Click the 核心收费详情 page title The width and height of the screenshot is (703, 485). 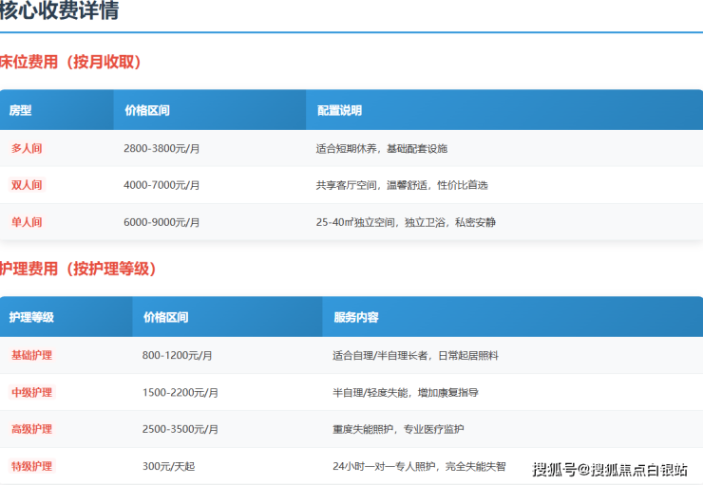[x=59, y=12]
